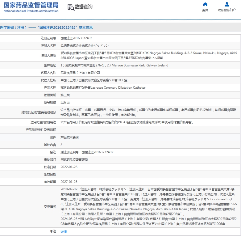Click the 注册证编号 row label
Viewport: 241px width, 237px height.
pos(48,38)
